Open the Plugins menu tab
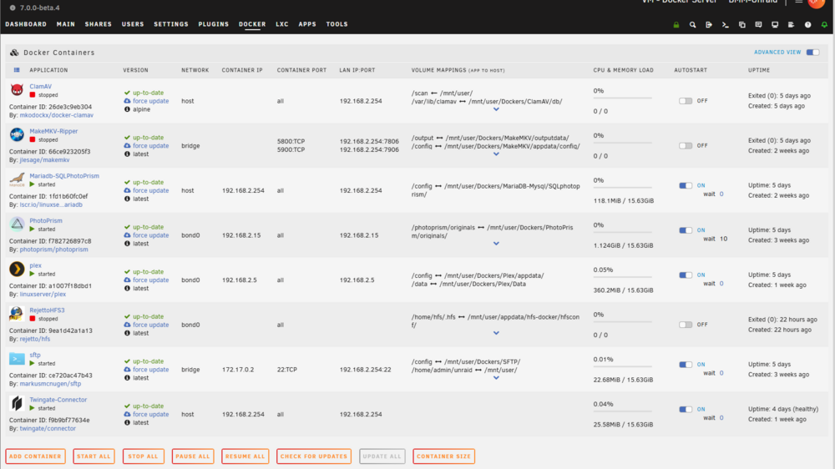This screenshot has width=835, height=469. (x=213, y=24)
